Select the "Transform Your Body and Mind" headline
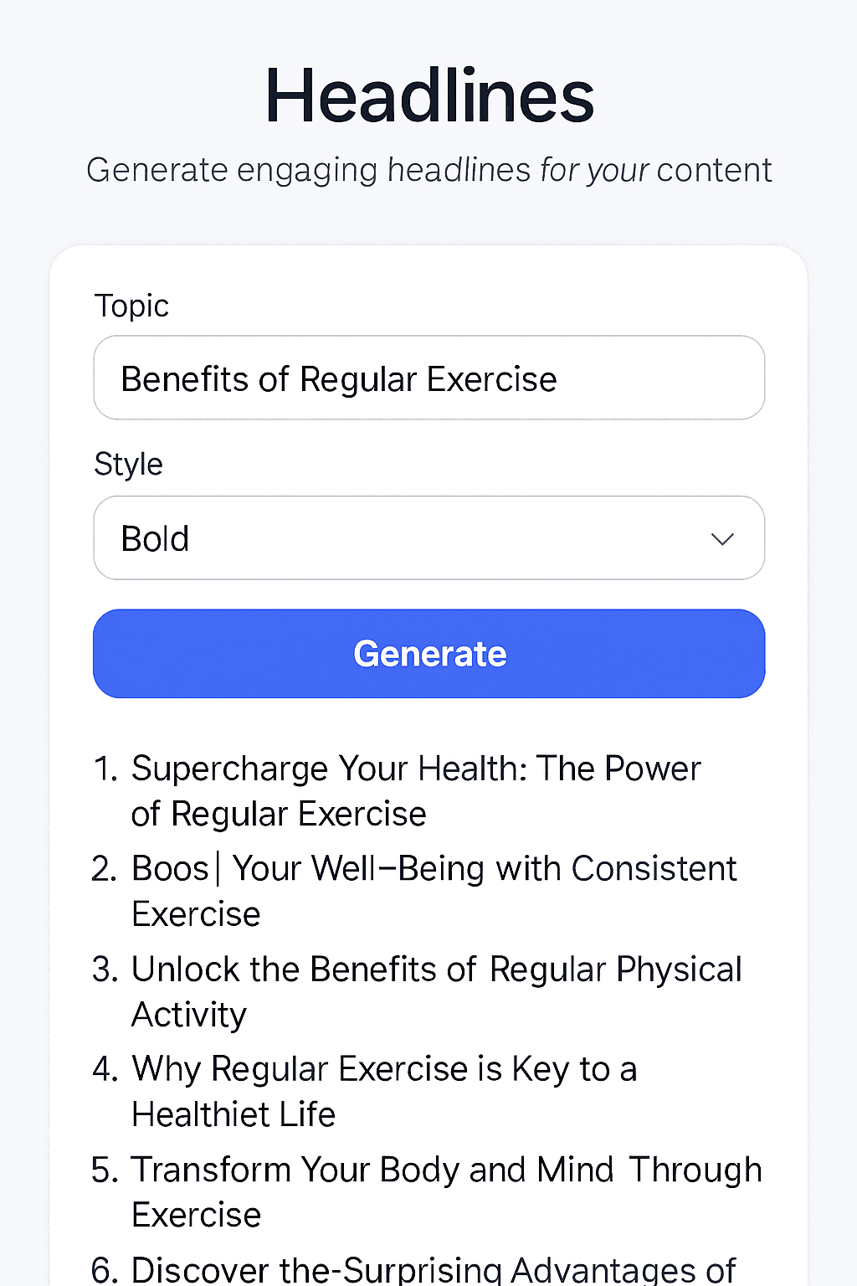Image resolution: width=857 pixels, height=1286 pixels. coord(446,1191)
